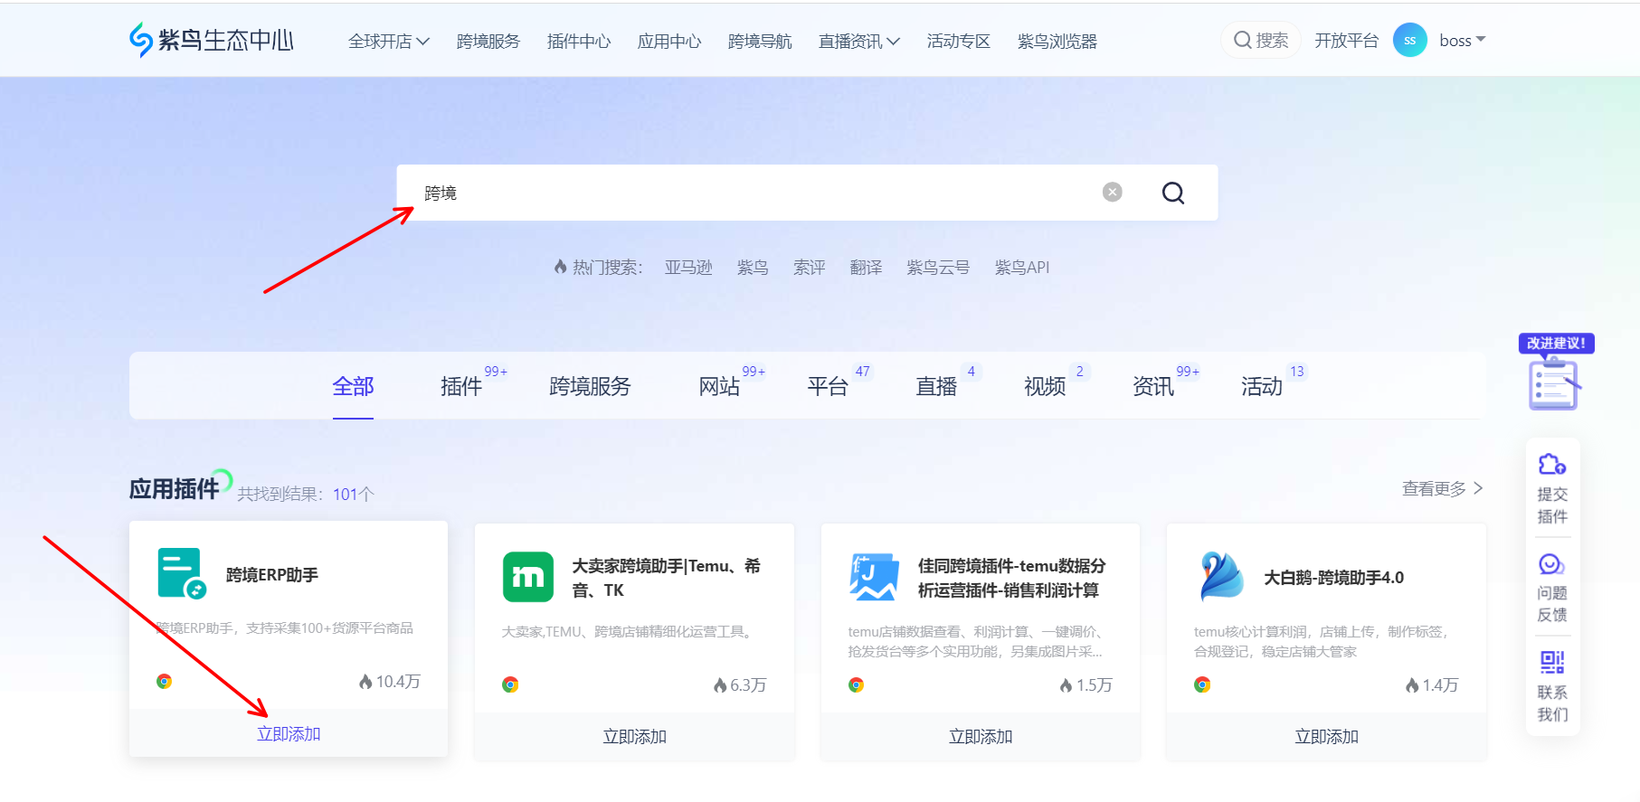
Task: Click 立即添加 for 大卖家跨境助手
Action: [x=635, y=737]
